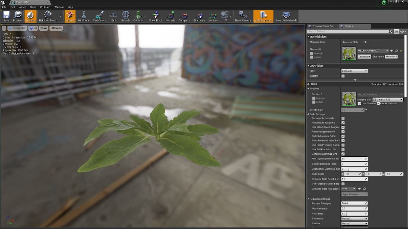Show Tangents on the mesh
The width and height of the screenshot is (408, 229).
pos(184,16)
